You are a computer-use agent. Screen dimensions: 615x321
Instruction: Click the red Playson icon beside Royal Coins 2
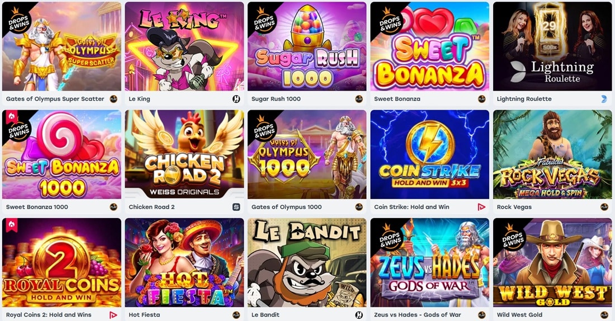click(113, 315)
